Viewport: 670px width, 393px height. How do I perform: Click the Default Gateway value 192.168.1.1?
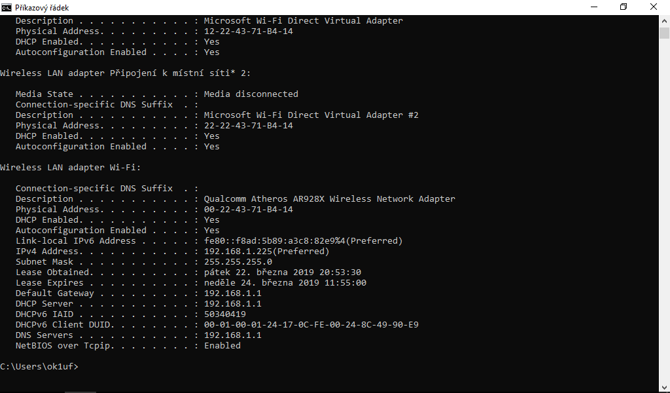point(232,293)
